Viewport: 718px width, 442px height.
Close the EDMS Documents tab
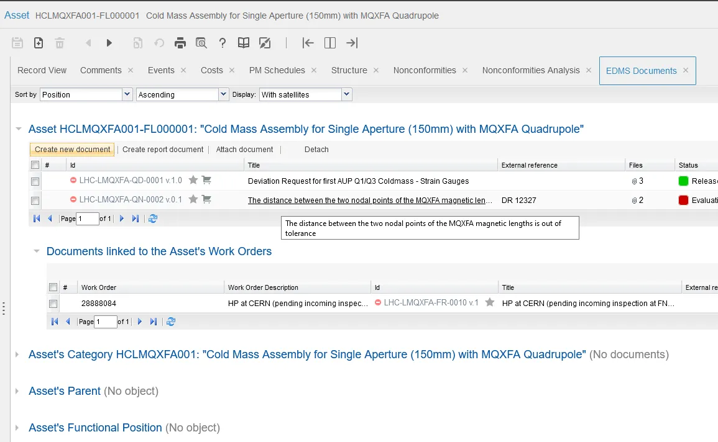coord(686,70)
